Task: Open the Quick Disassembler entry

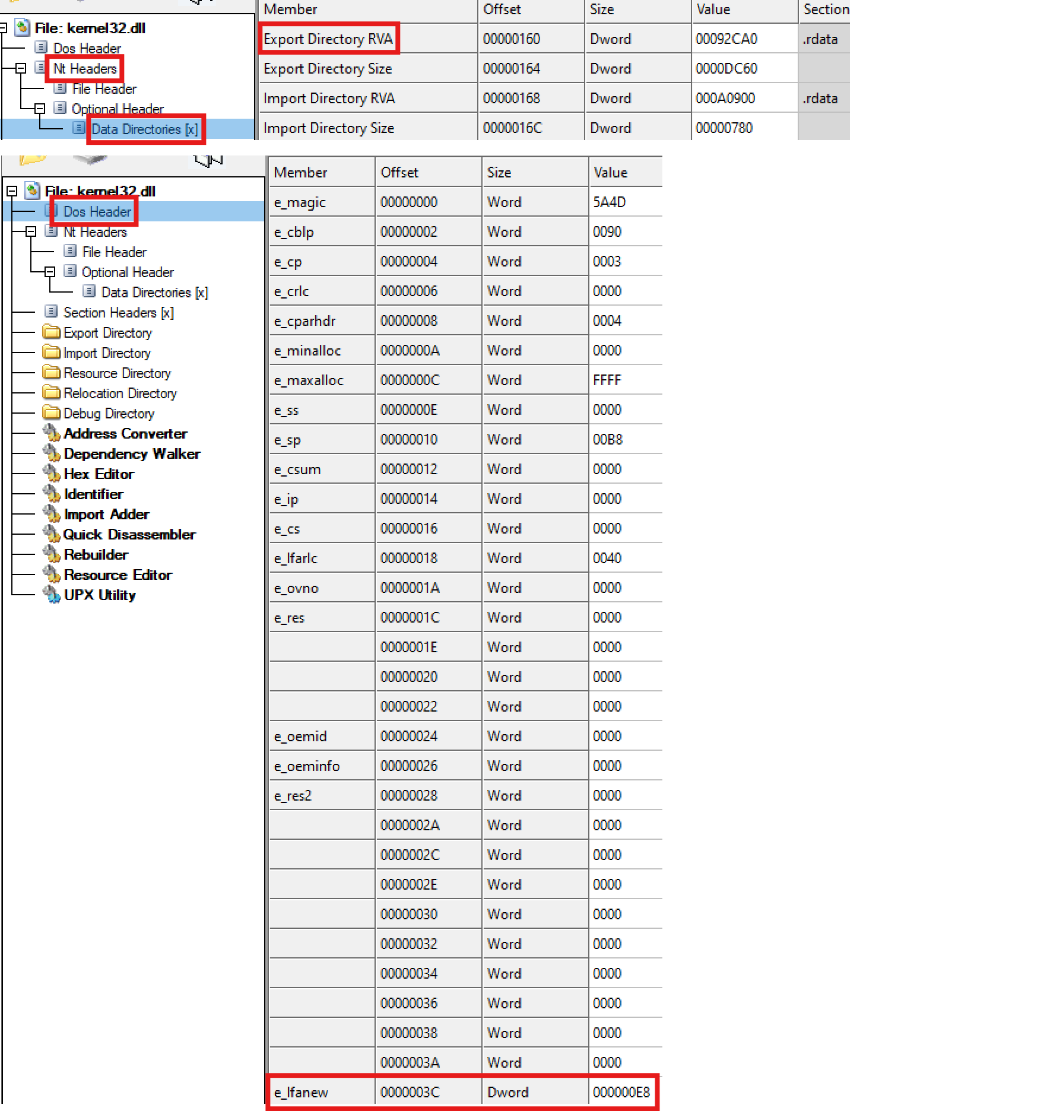Action: coord(129,534)
